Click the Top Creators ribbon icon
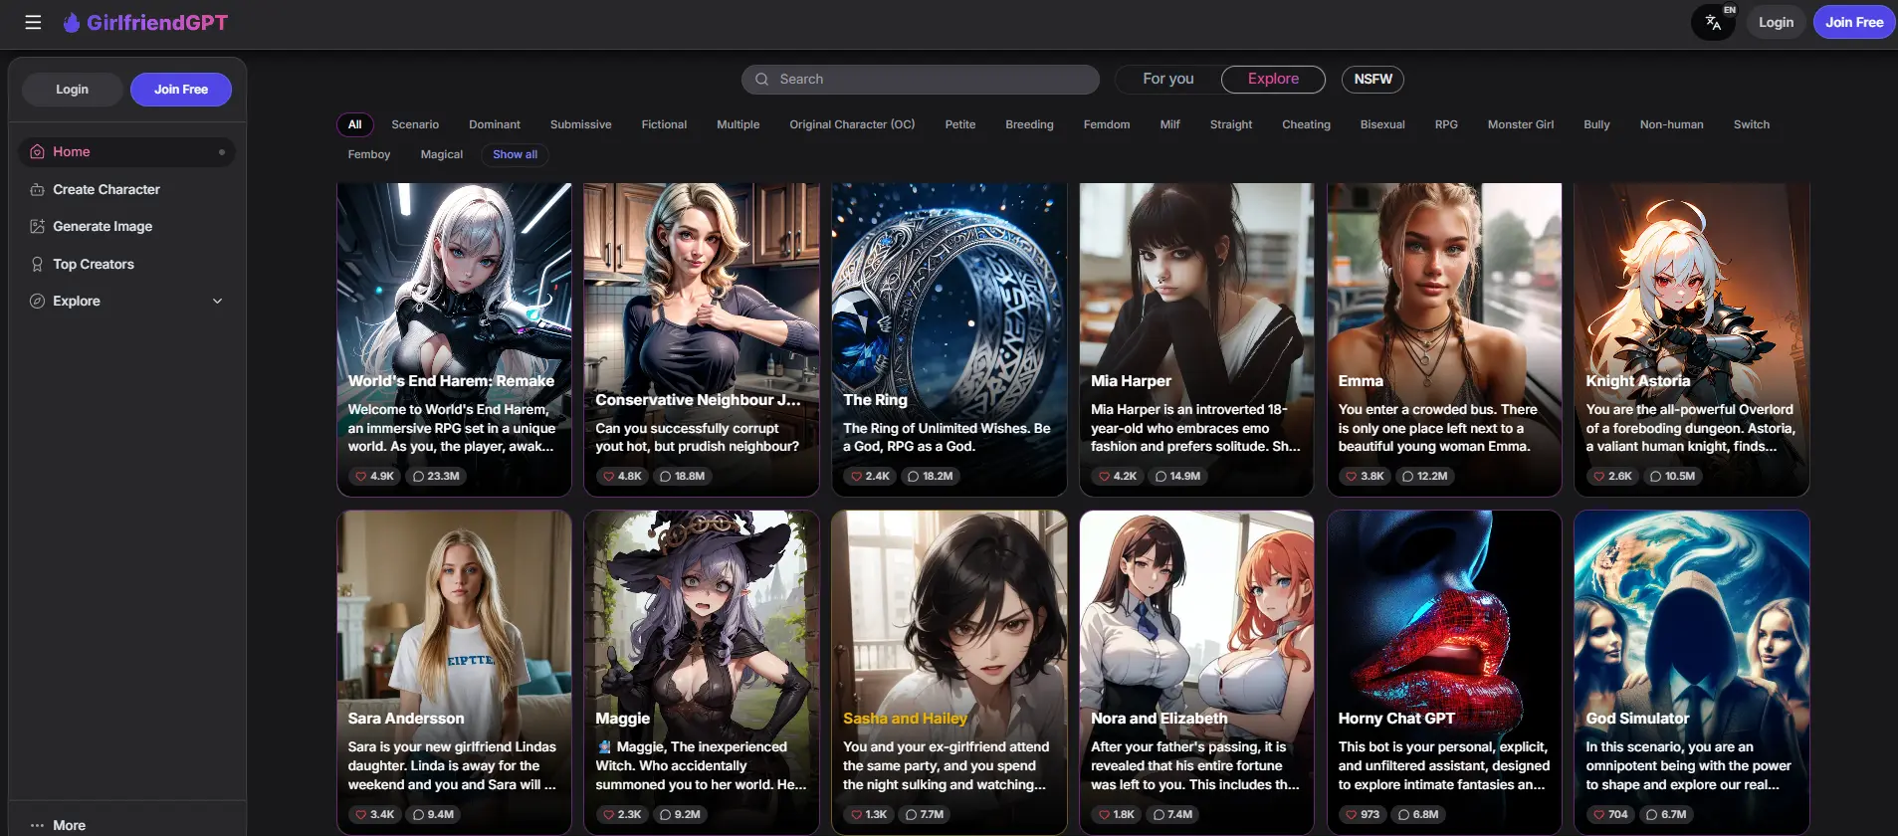 point(37,264)
